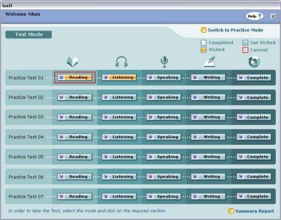Click the Practice Test 07 row label

(26, 196)
